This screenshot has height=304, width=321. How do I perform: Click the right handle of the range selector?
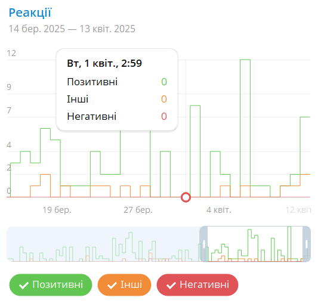(307, 244)
